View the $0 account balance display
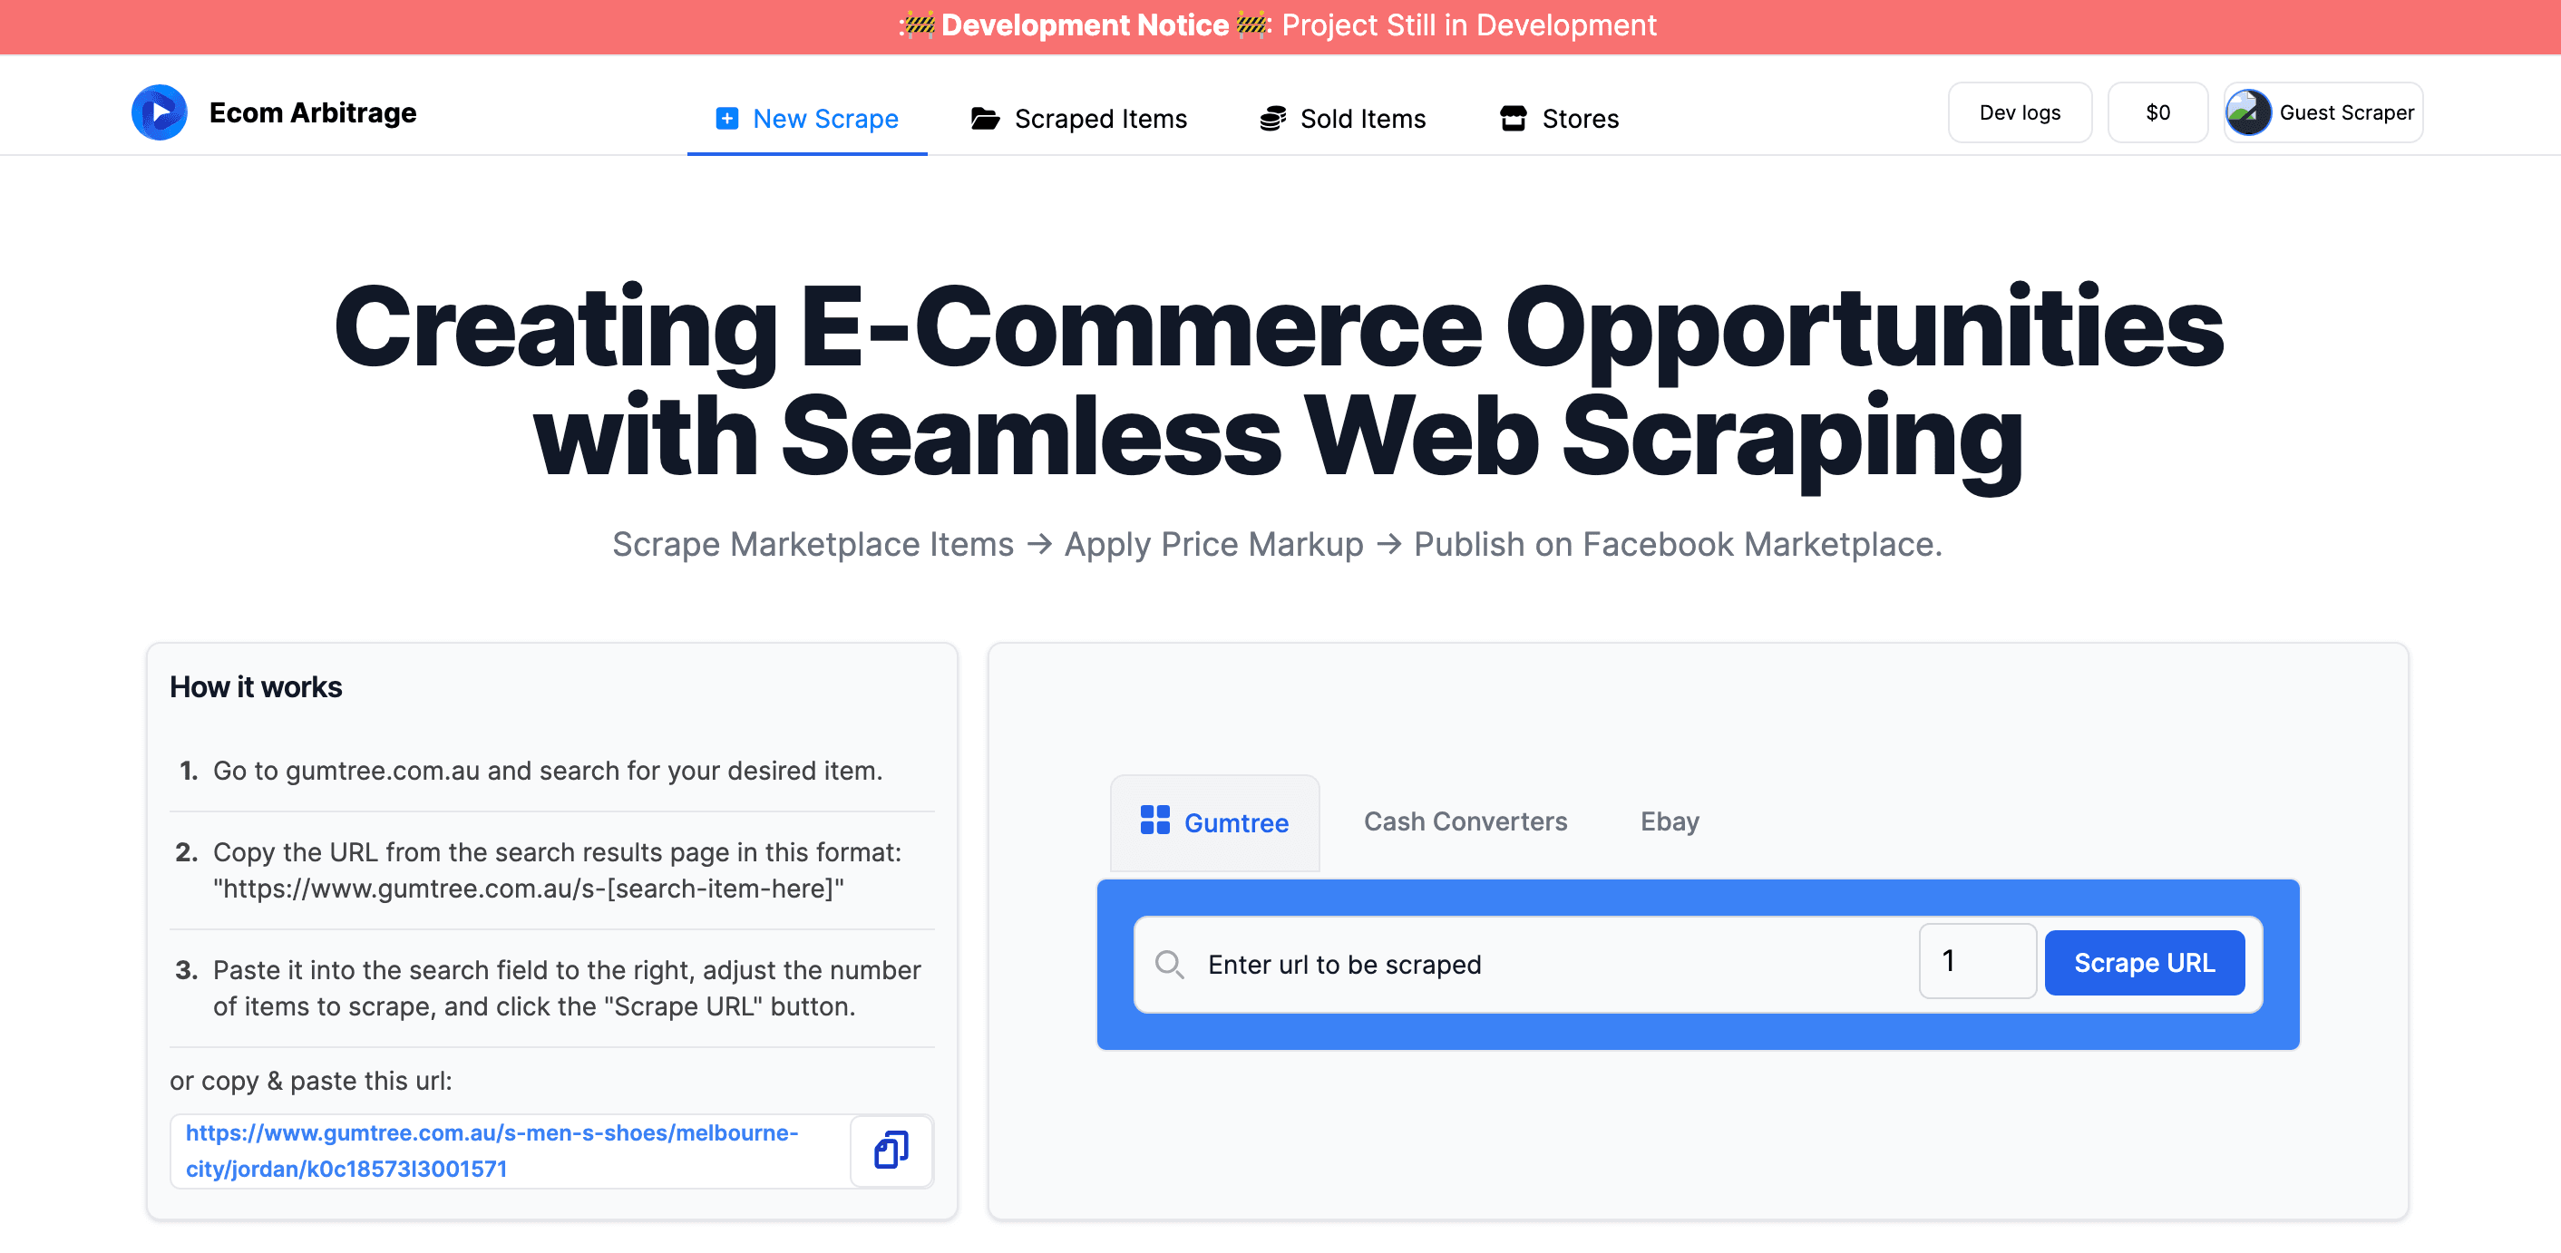 coord(2157,112)
